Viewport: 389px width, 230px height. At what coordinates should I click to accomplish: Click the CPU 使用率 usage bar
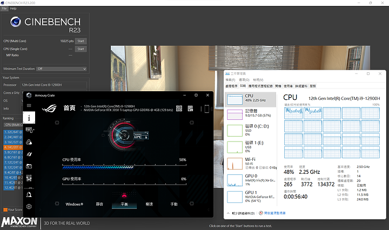coord(124,167)
